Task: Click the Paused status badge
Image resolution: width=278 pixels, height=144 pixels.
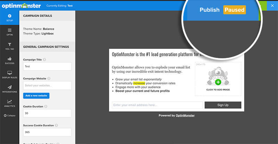Action: [x=234, y=10]
